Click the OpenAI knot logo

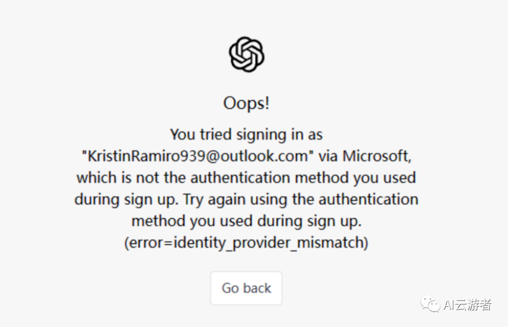246,55
